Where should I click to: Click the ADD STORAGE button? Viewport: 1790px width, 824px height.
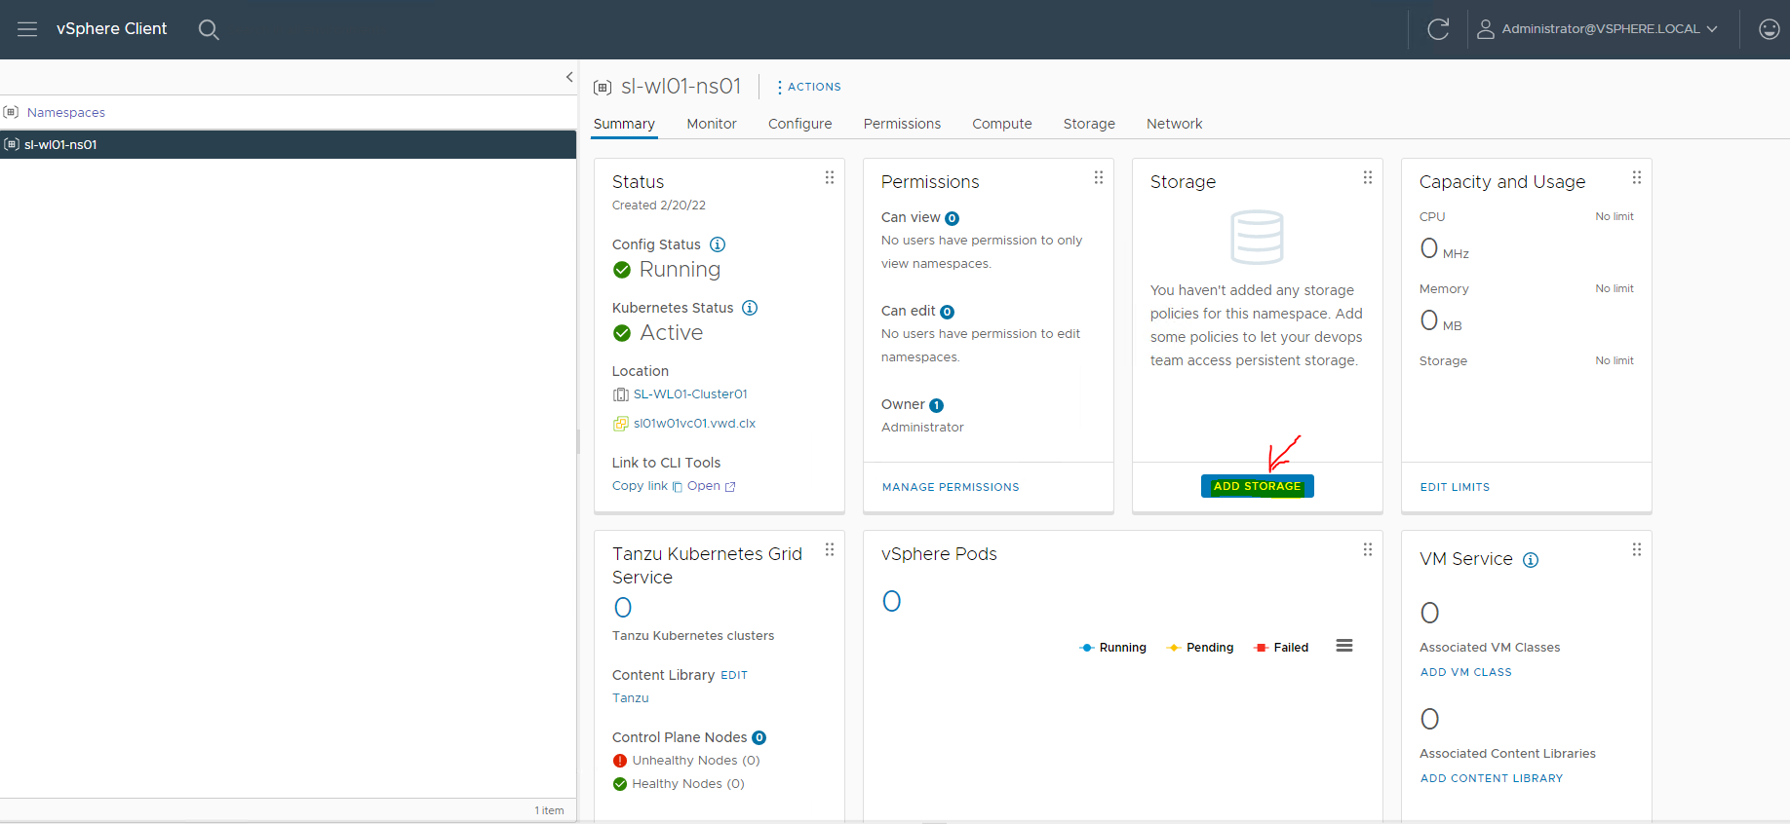pyautogui.click(x=1258, y=486)
